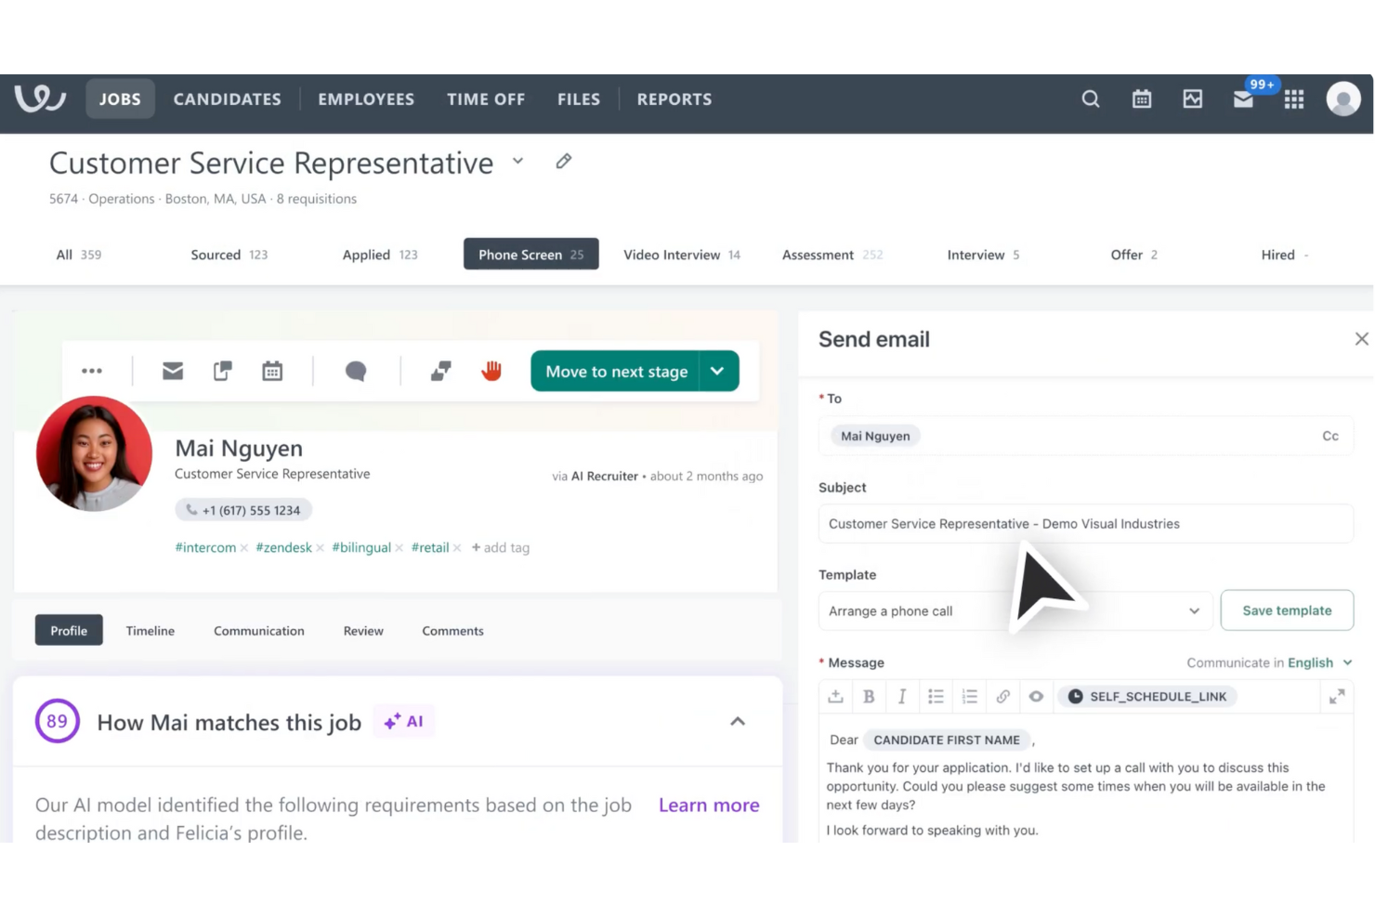Open the CANDIDATES navigation menu

[227, 98]
